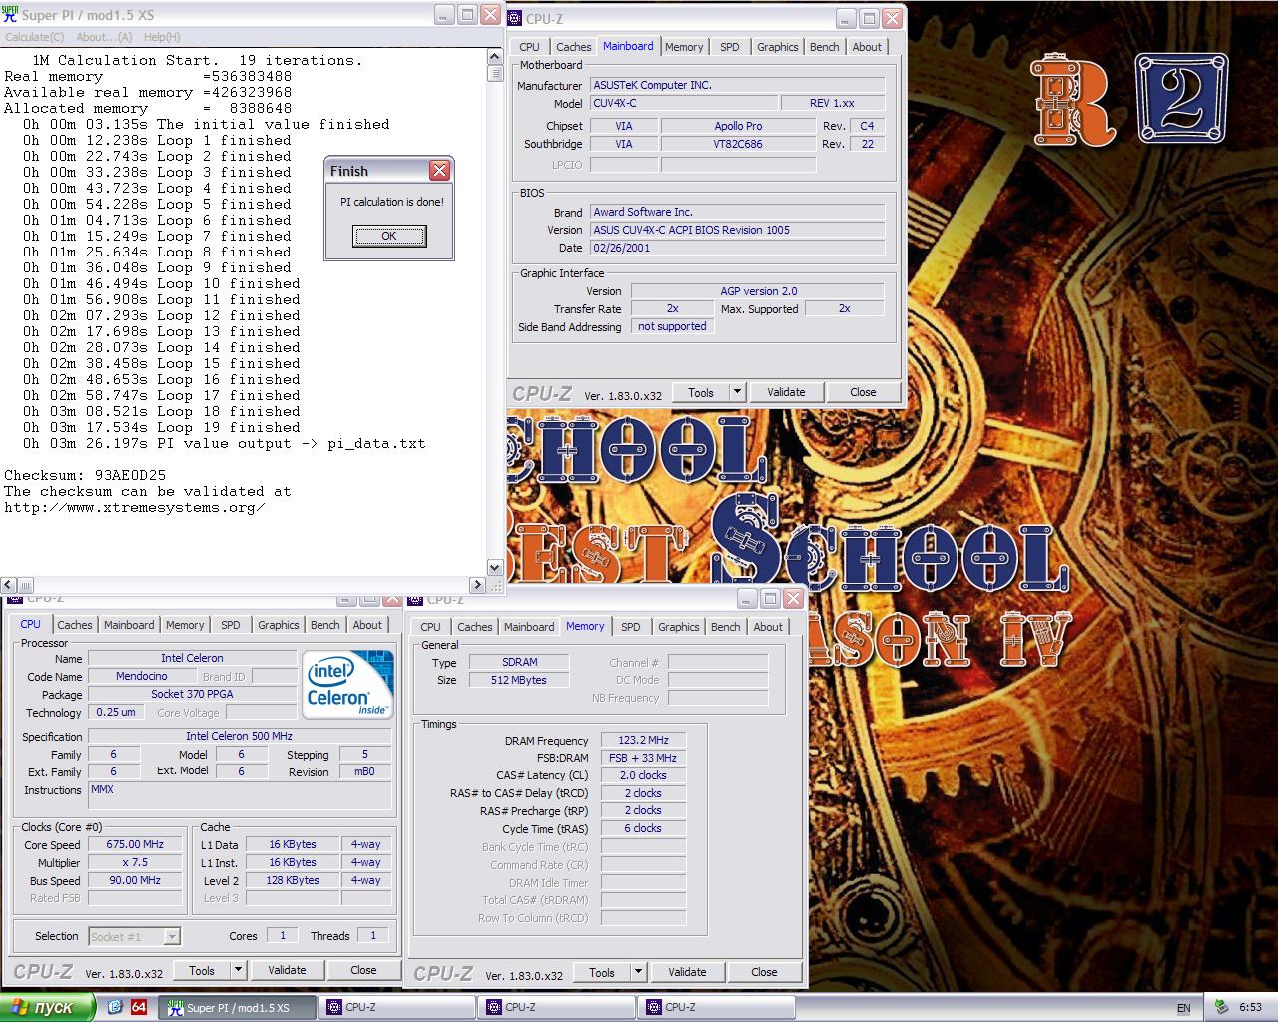1278x1022 pixels.
Task: Select Bench tab in the CPU-Z SDRAM timings window
Action: point(726,627)
